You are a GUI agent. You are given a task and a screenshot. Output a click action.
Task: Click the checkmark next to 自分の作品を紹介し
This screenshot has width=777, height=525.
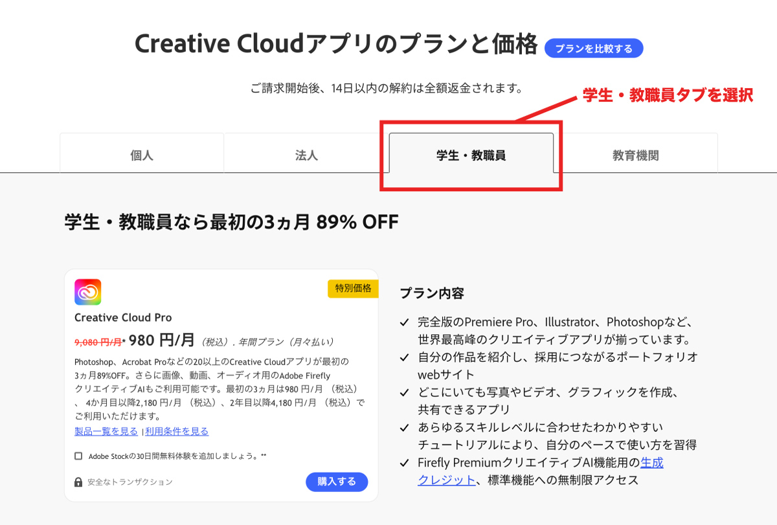[405, 357]
